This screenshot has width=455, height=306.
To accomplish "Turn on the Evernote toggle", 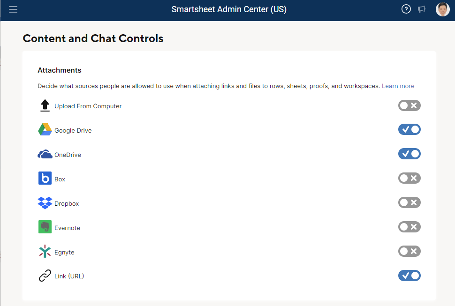I will click(409, 227).
